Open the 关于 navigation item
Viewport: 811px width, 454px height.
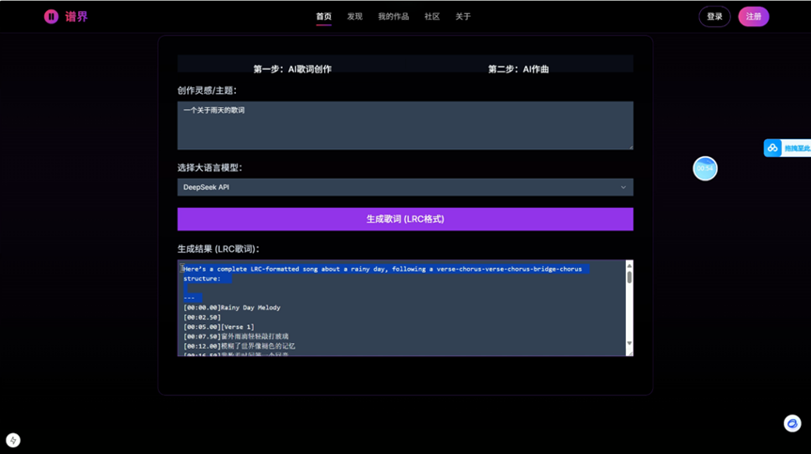tap(463, 17)
